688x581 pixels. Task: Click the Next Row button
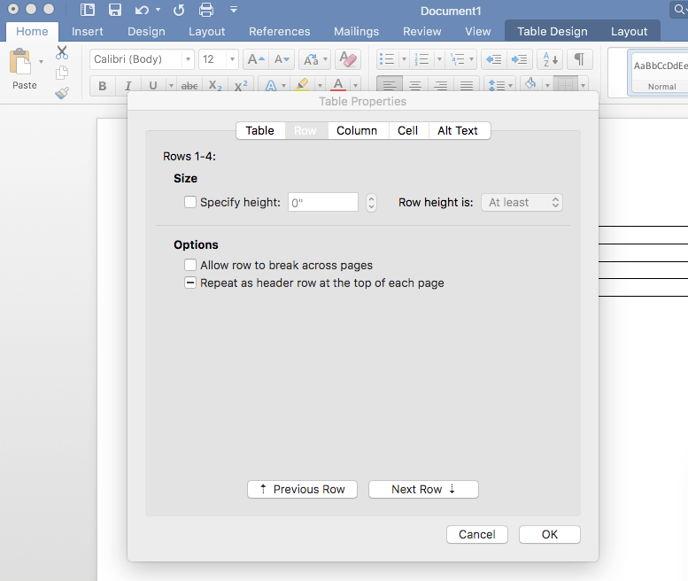423,489
